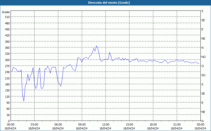Viewport: 211px width, 131px height.
Task: Click the 15:00 time label
Action: click(129, 125)
